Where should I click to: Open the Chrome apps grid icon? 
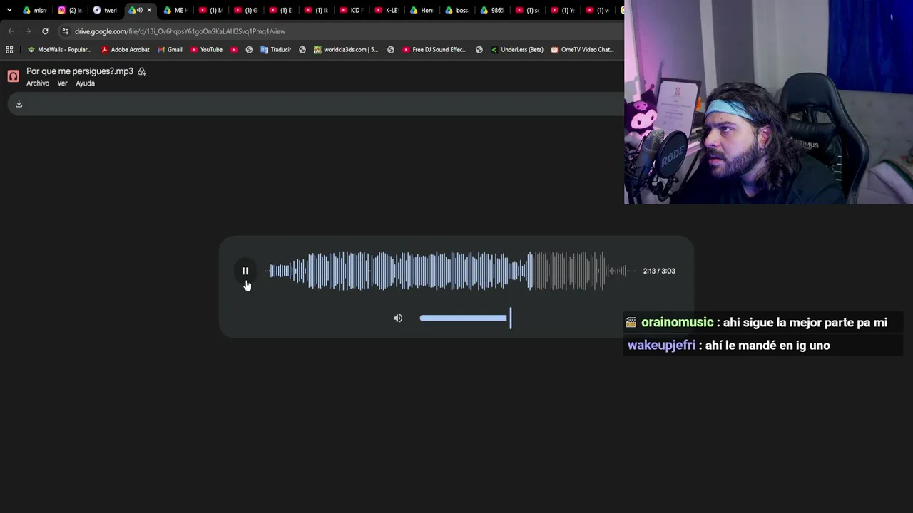(9, 50)
